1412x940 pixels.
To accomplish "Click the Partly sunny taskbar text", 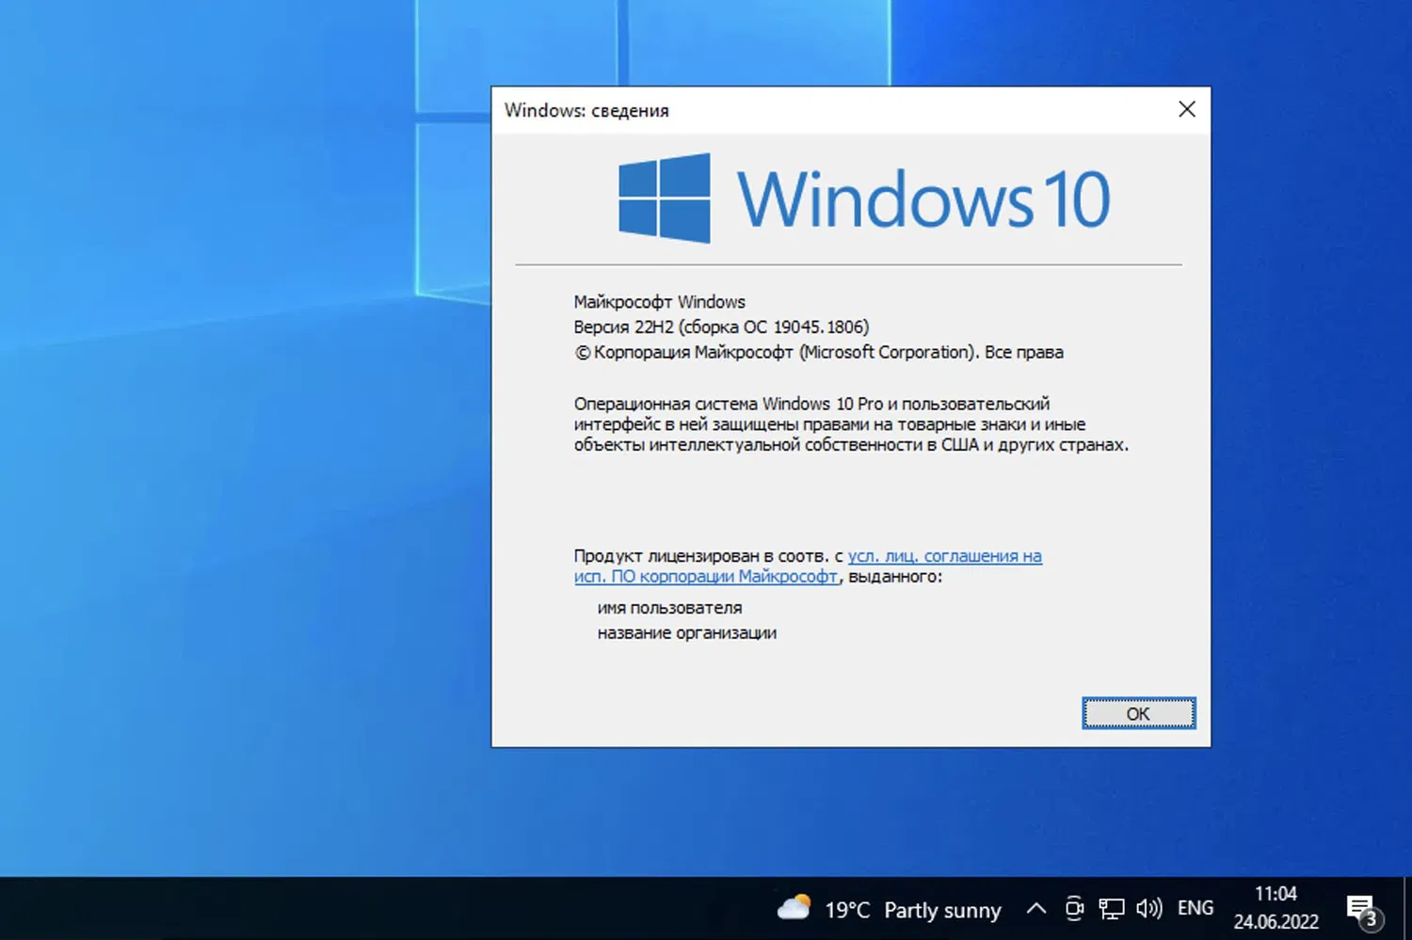I will click(x=942, y=909).
